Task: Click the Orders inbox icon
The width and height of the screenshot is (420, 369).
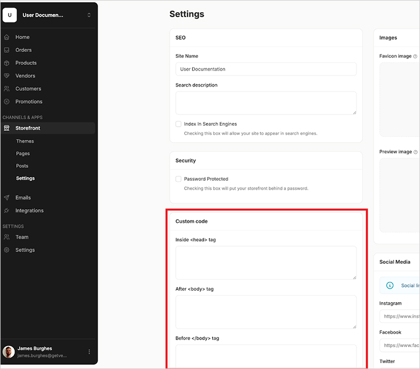Action: (7, 50)
